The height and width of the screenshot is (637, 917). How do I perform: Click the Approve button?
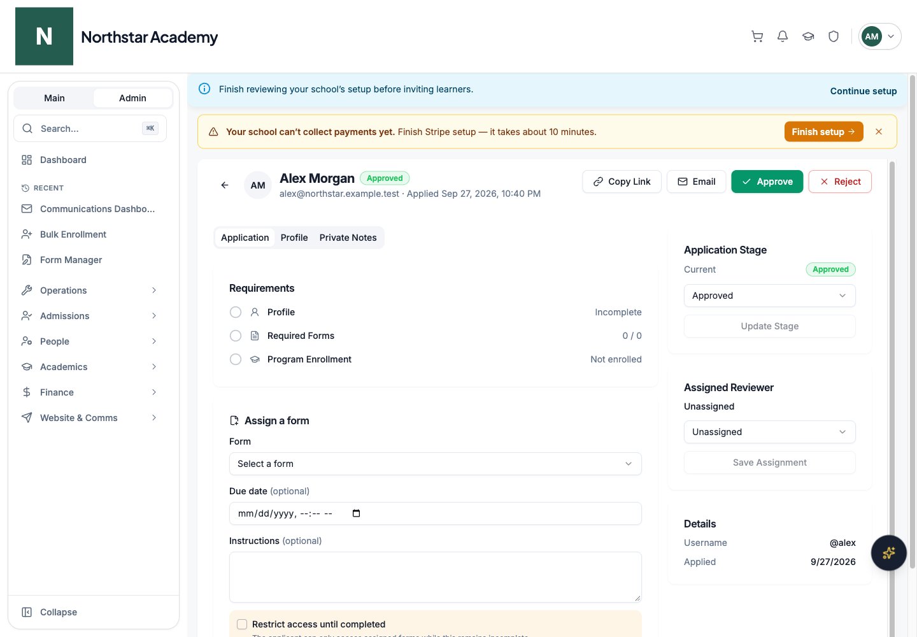(x=767, y=182)
